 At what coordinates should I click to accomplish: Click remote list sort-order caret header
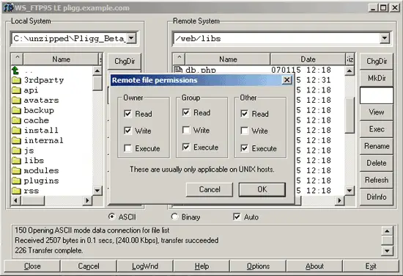pyautogui.click(x=179, y=59)
